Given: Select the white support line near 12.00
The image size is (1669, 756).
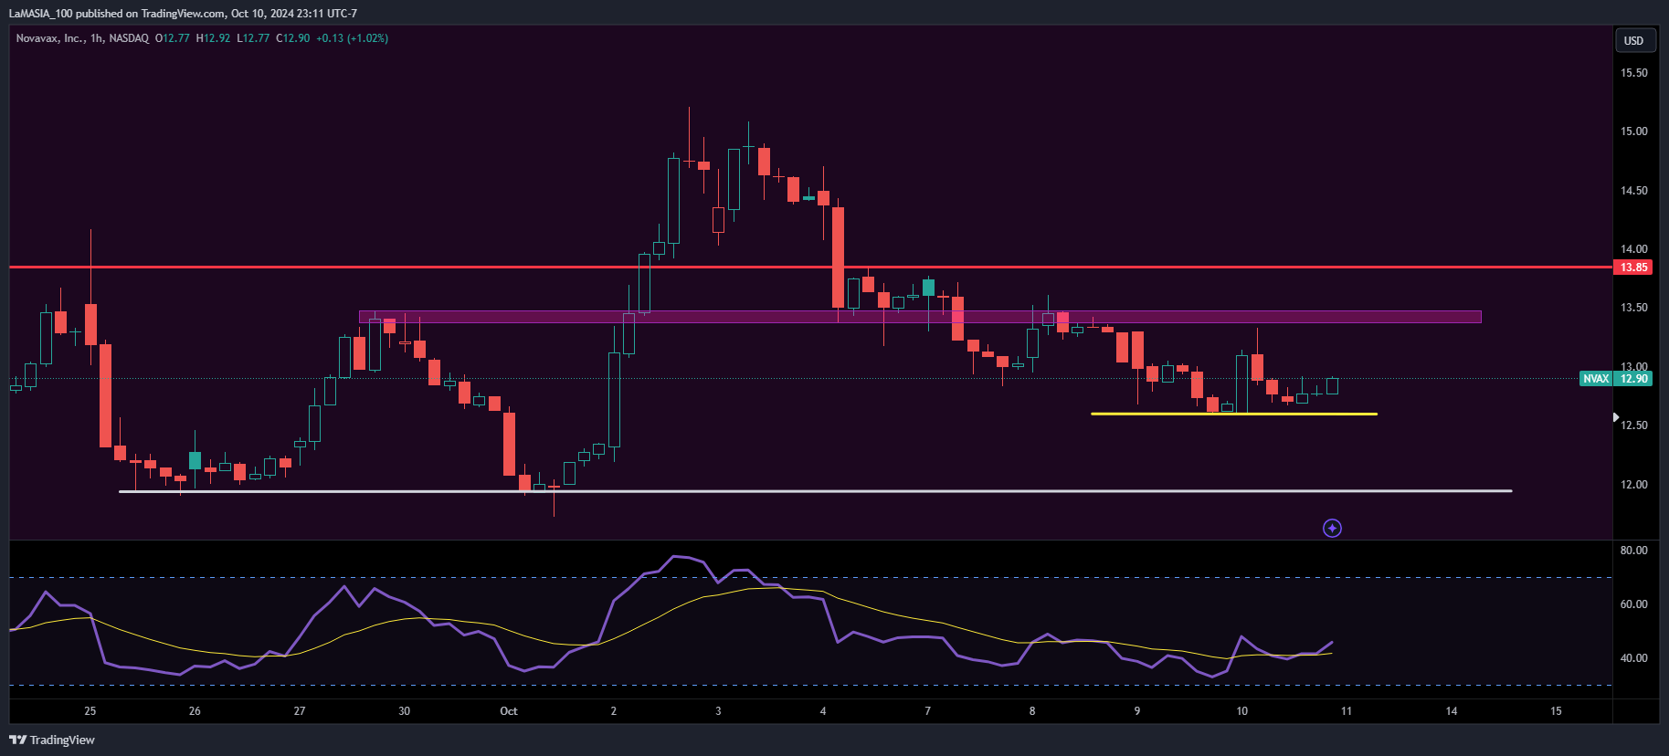Looking at the screenshot, I should [816, 491].
